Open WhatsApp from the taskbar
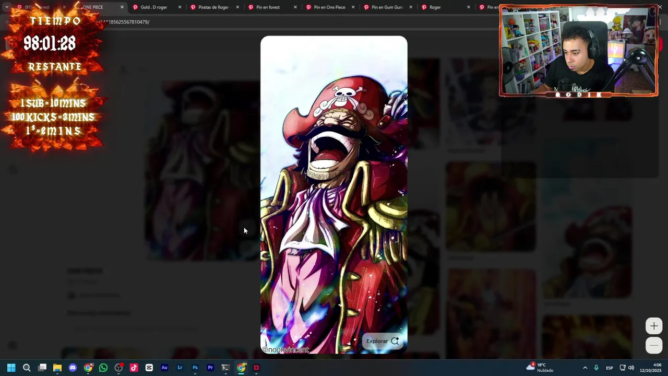 [x=103, y=368]
